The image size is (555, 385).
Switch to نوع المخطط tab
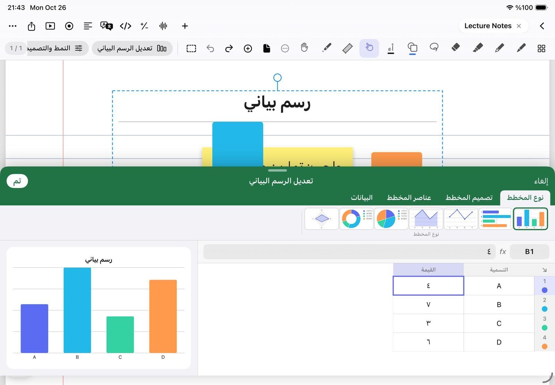[525, 197]
